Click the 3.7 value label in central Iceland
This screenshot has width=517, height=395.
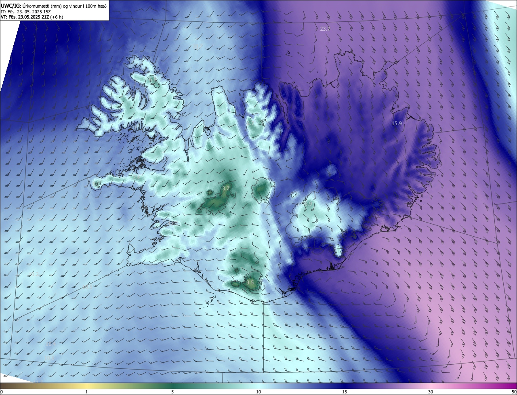point(226,188)
